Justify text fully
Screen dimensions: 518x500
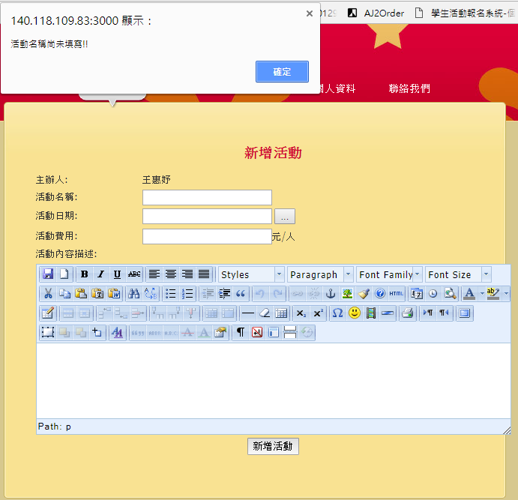pyautogui.click(x=204, y=274)
